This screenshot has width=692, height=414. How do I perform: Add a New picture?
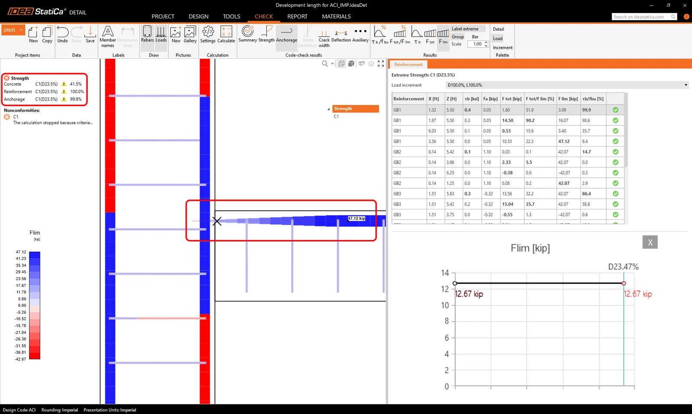click(176, 35)
